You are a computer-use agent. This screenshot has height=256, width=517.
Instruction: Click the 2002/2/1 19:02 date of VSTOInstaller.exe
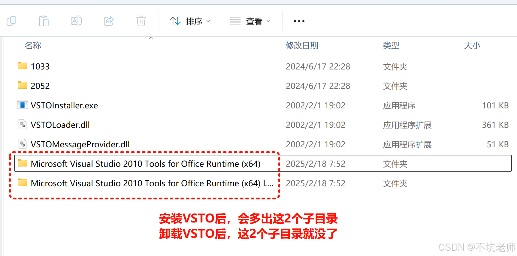coord(316,105)
